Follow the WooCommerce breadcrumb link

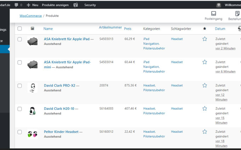tap(30, 16)
